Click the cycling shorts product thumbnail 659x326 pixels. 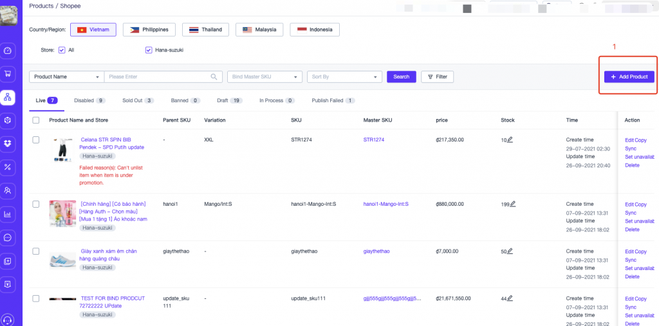point(63,150)
